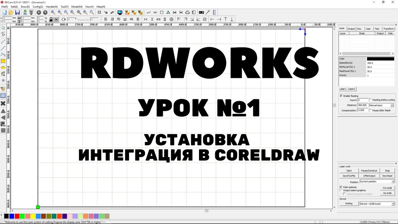Choose the Line drawing tool

(3, 41)
